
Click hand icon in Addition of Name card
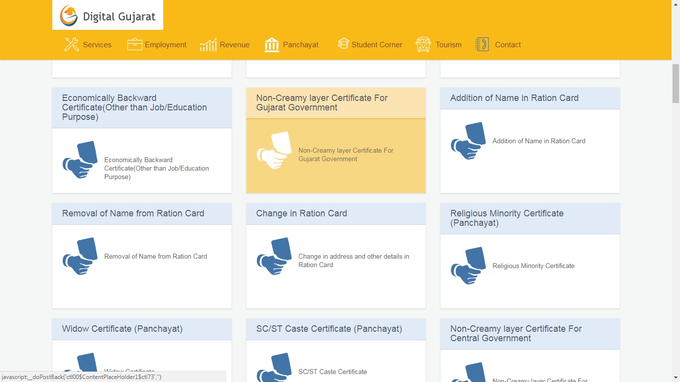tap(468, 141)
